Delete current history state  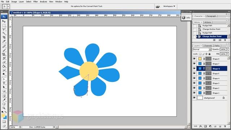click(x=225, y=40)
